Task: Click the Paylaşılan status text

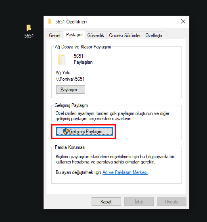Action: [83, 62]
